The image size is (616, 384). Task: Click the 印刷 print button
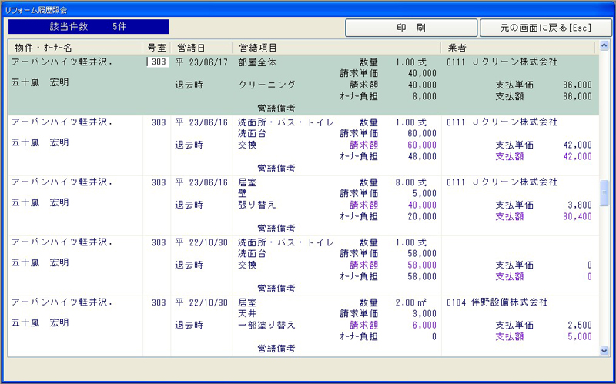411,28
